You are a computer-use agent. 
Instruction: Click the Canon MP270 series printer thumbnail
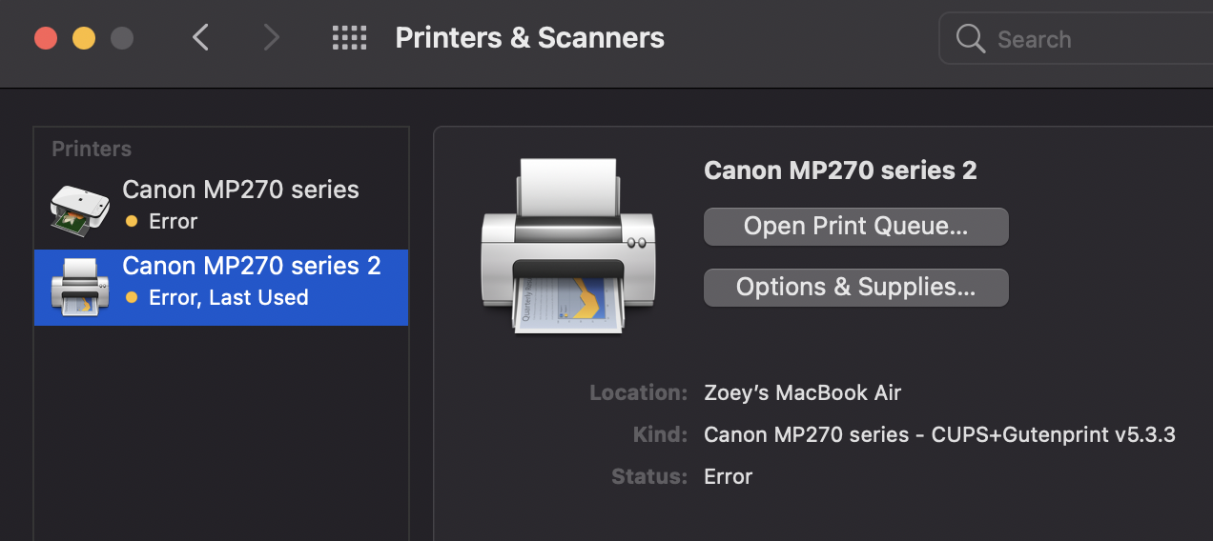[x=79, y=207]
